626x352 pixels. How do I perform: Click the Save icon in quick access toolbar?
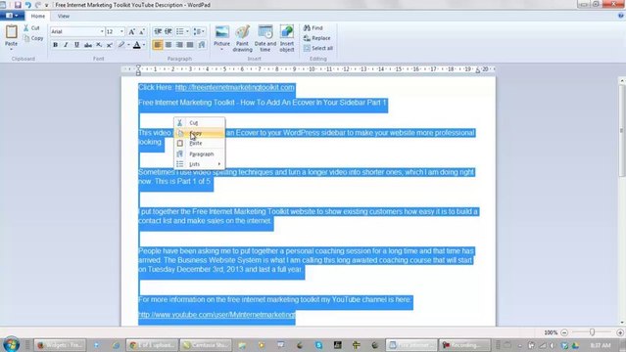(18, 5)
